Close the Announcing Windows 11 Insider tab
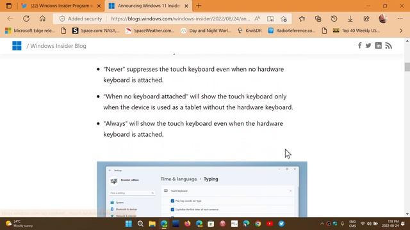Screen dimensions: 410x230 click(x=186, y=6)
